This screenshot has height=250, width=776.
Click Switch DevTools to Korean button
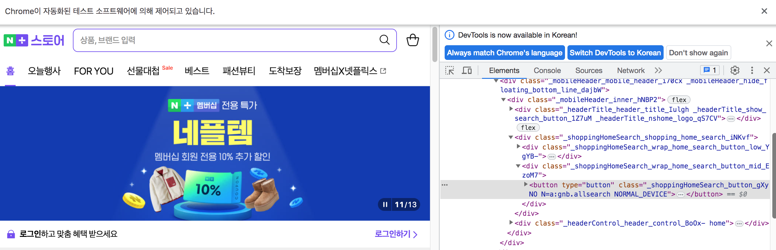pyautogui.click(x=615, y=53)
